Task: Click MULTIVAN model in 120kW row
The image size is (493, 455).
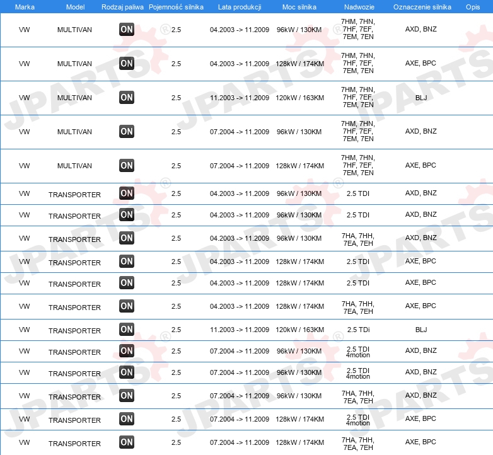Action: pos(74,98)
